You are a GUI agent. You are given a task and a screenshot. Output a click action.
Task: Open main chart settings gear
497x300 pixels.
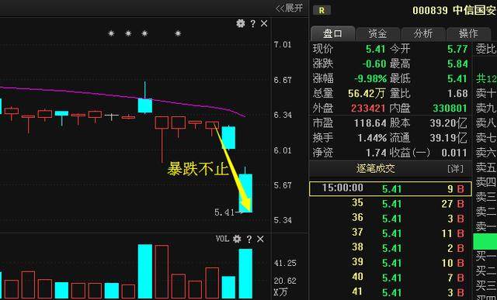241,24
